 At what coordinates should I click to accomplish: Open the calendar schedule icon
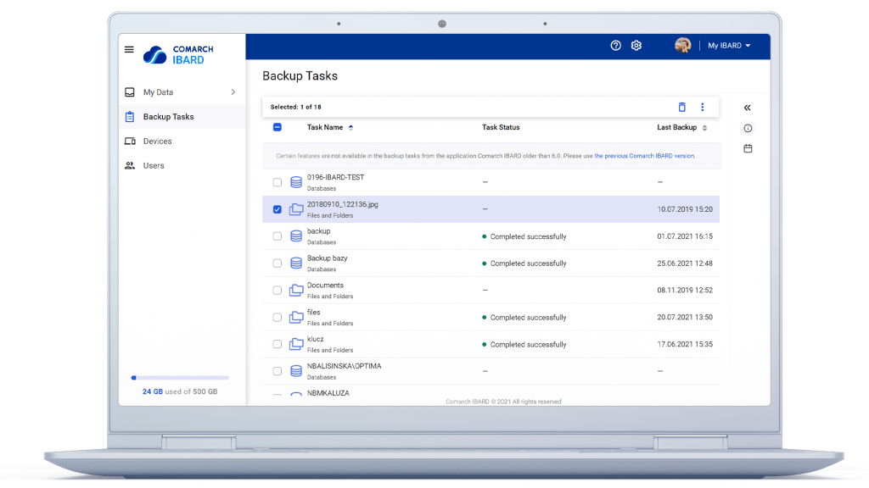click(x=748, y=148)
